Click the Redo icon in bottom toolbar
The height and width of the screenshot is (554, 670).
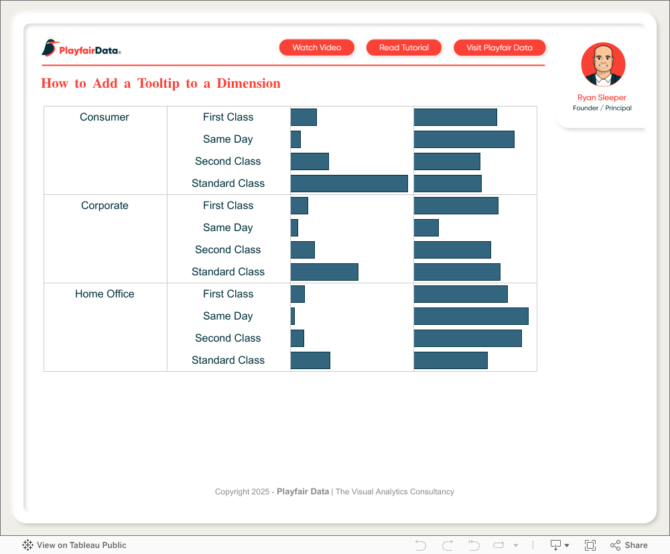tap(448, 545)
